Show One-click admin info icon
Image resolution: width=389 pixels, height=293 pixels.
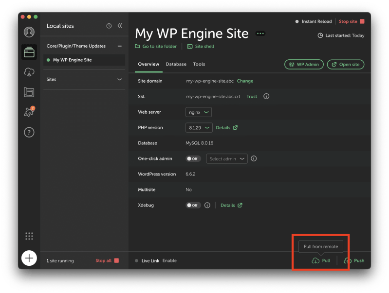(x=254, y=158)
